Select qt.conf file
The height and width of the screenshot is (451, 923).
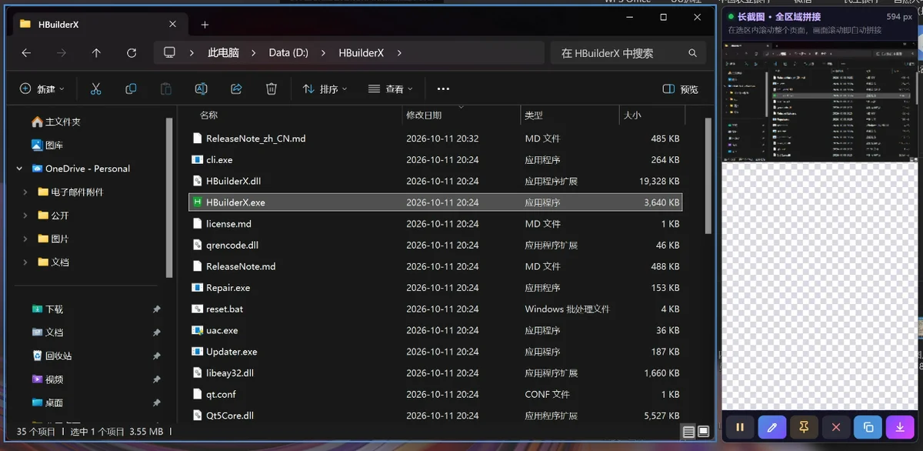435,394
